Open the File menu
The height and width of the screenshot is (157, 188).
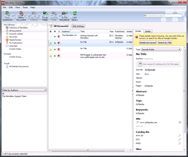click(4, 7)
